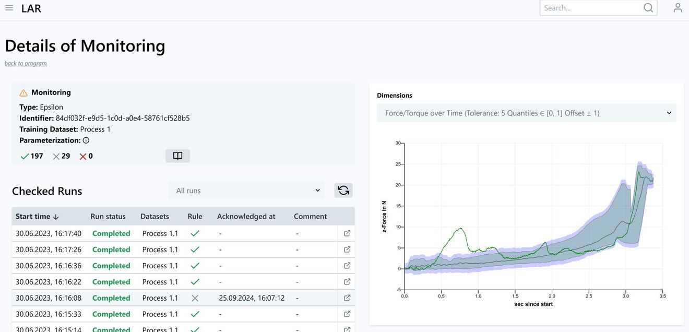The width and height of the screenshot is (689, 332).
Task: Click the monitoring Identifier value
Action: pyautogui.click(x=123, y=118)
